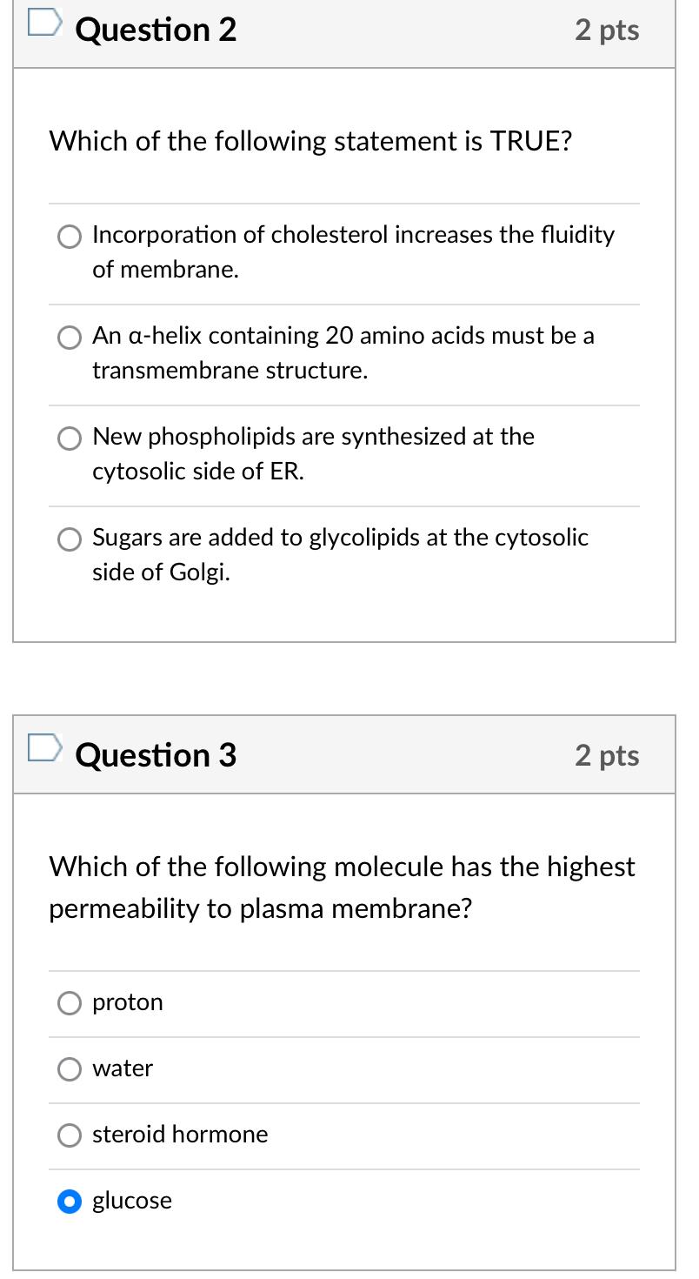Screen dimensions: 699x1279
Task: Click the glucose answer text label
Action: pos(131,1202)
